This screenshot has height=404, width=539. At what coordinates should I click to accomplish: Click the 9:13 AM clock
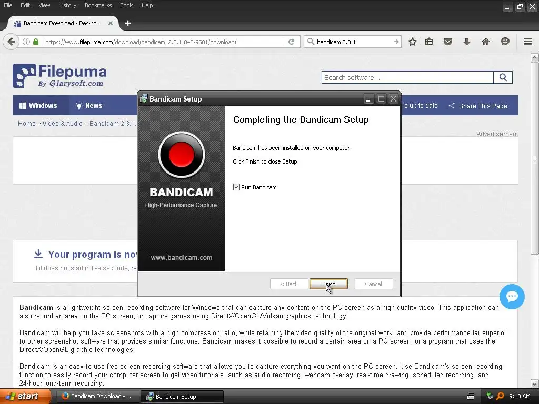click(520, 396)
